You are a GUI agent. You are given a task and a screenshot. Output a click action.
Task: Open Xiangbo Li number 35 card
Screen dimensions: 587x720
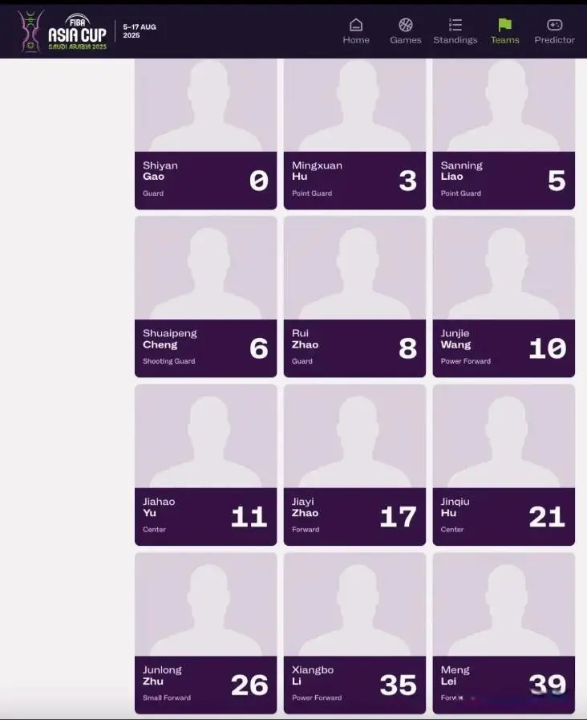coord(354,633)
